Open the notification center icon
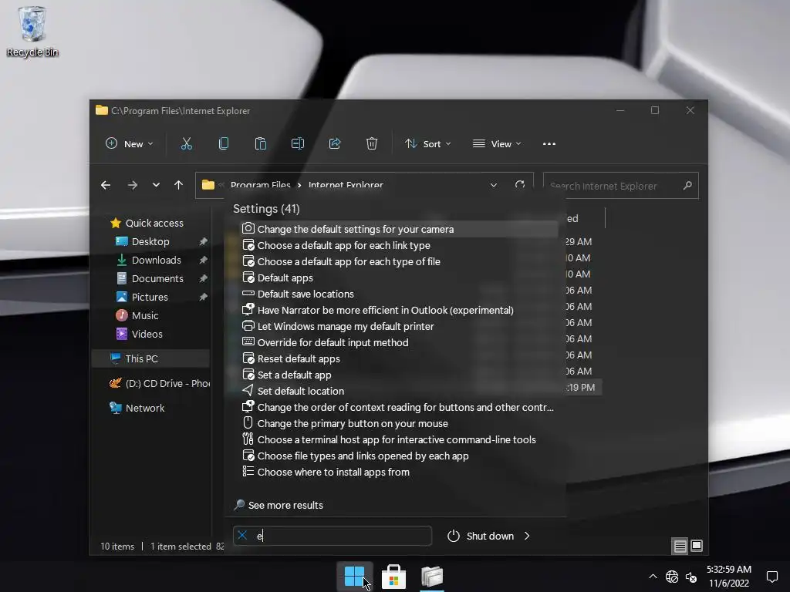790x592 pixels. 771,577
